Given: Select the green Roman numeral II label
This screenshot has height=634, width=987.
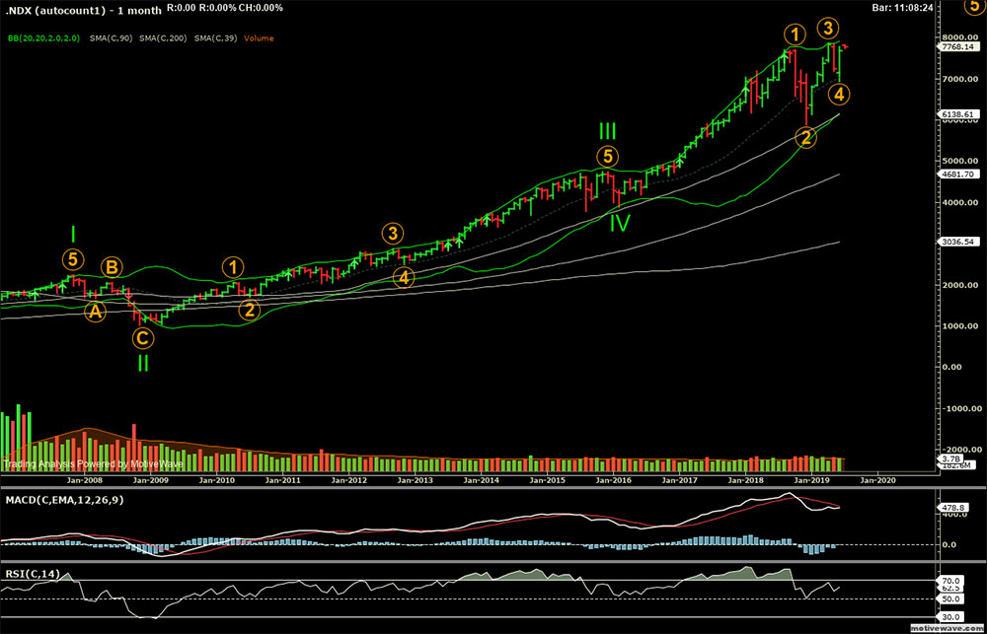Looking at the screenshot, I should click(x=143, y=364).
